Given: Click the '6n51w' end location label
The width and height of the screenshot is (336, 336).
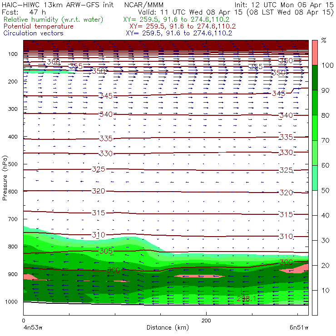Looking at the screenshot, I should click(299, 328).
